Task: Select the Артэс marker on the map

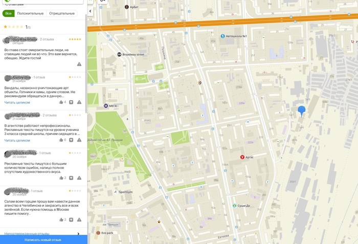Action: point(242,157)
